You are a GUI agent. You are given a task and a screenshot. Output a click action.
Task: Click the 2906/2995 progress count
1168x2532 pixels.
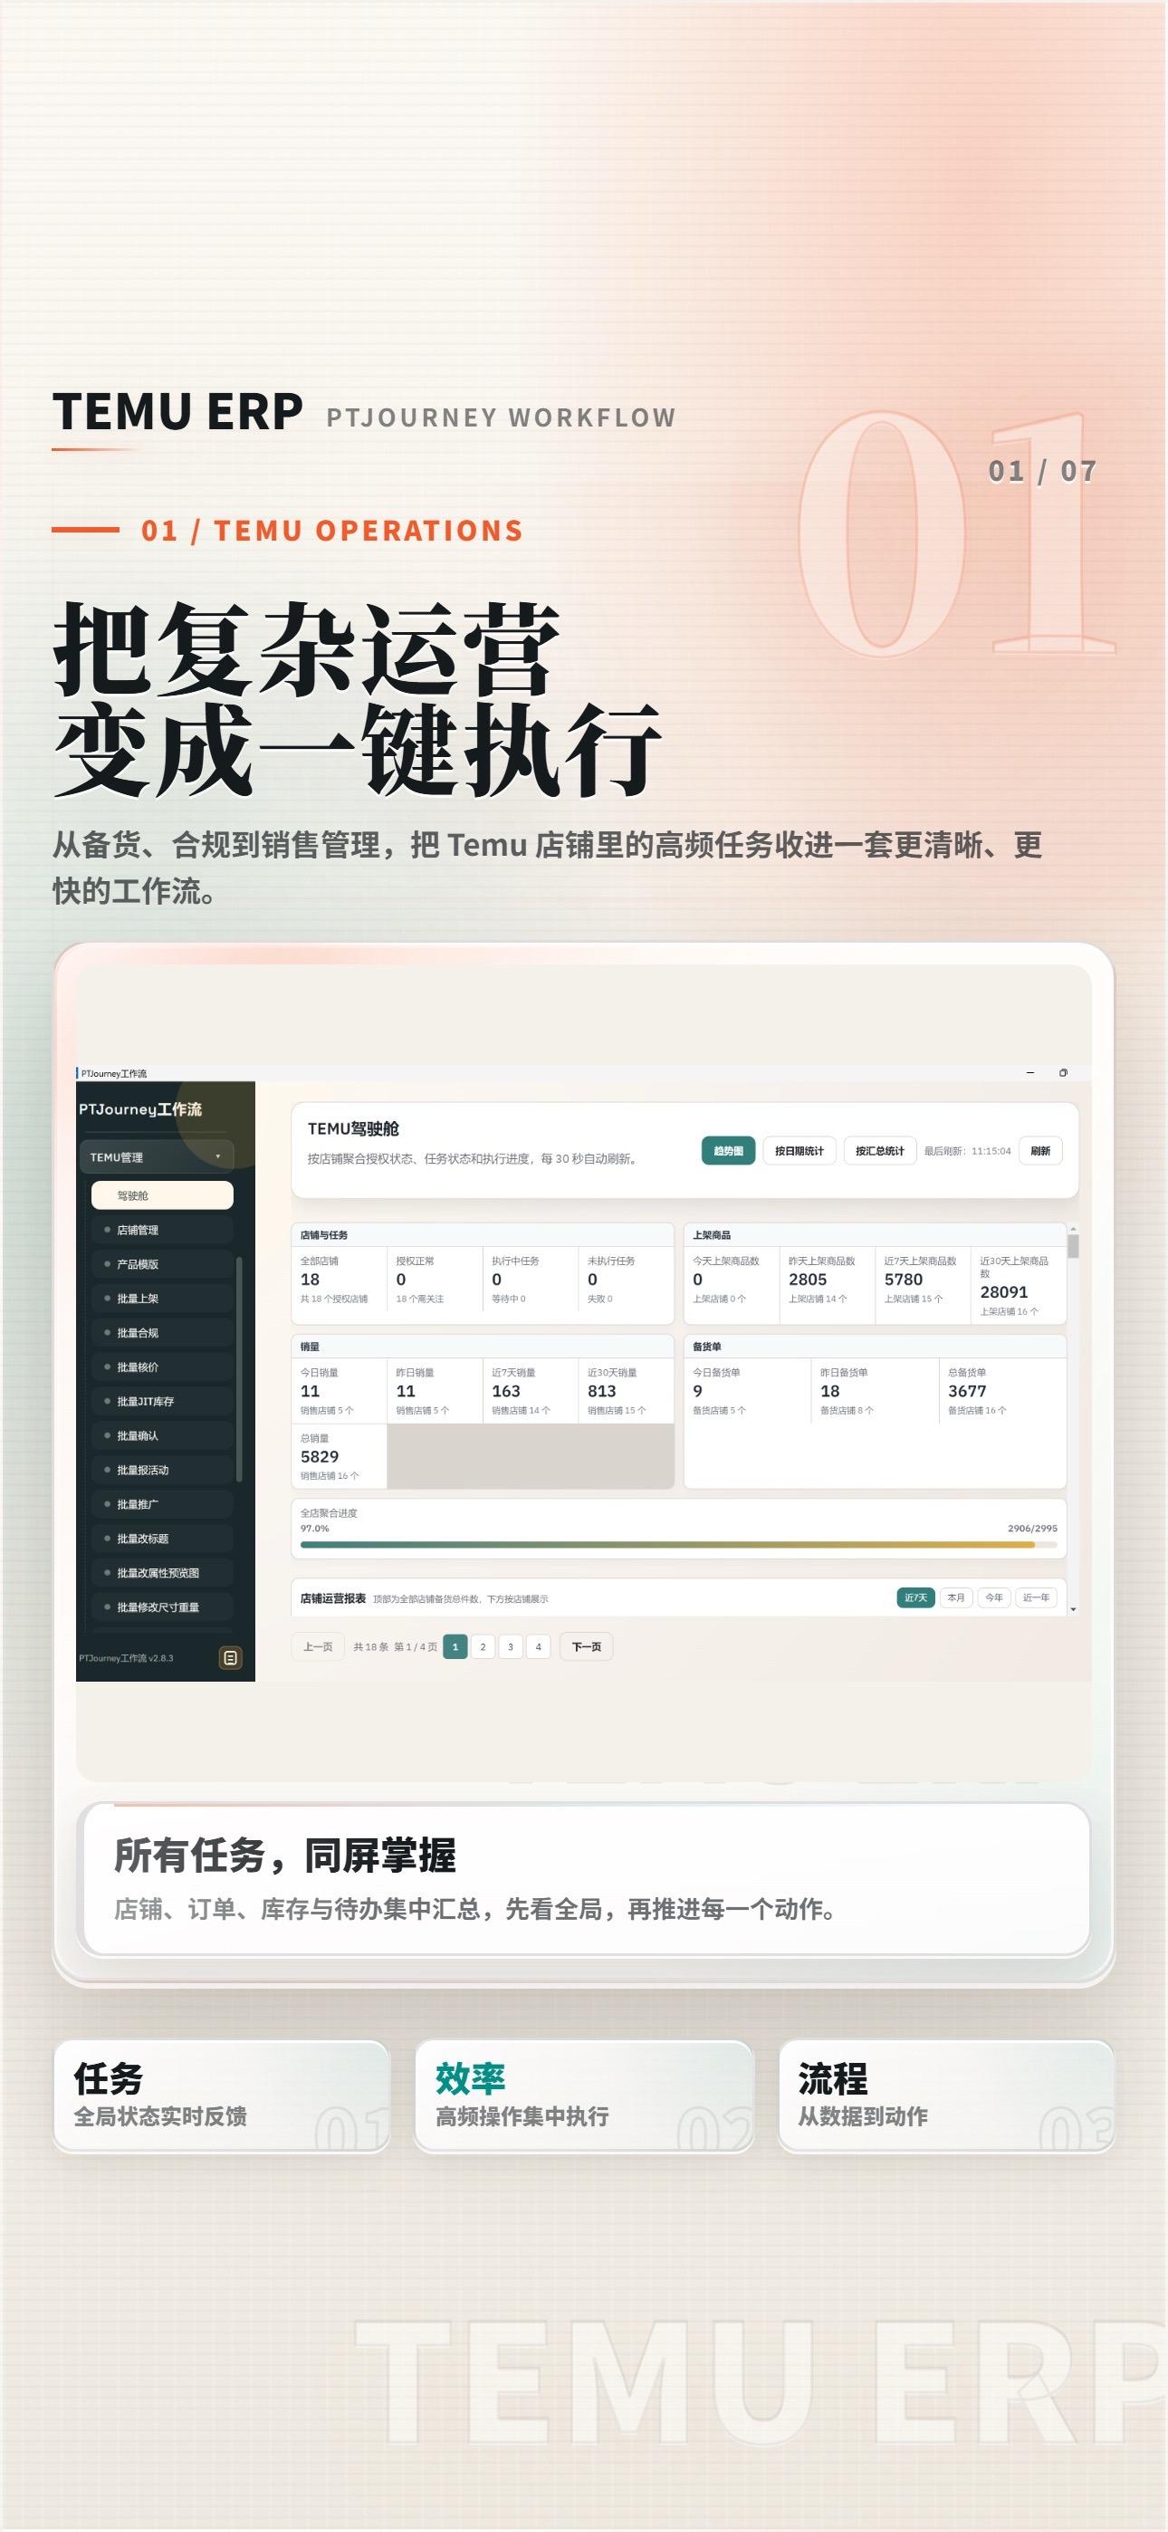click(1032, 1528)
